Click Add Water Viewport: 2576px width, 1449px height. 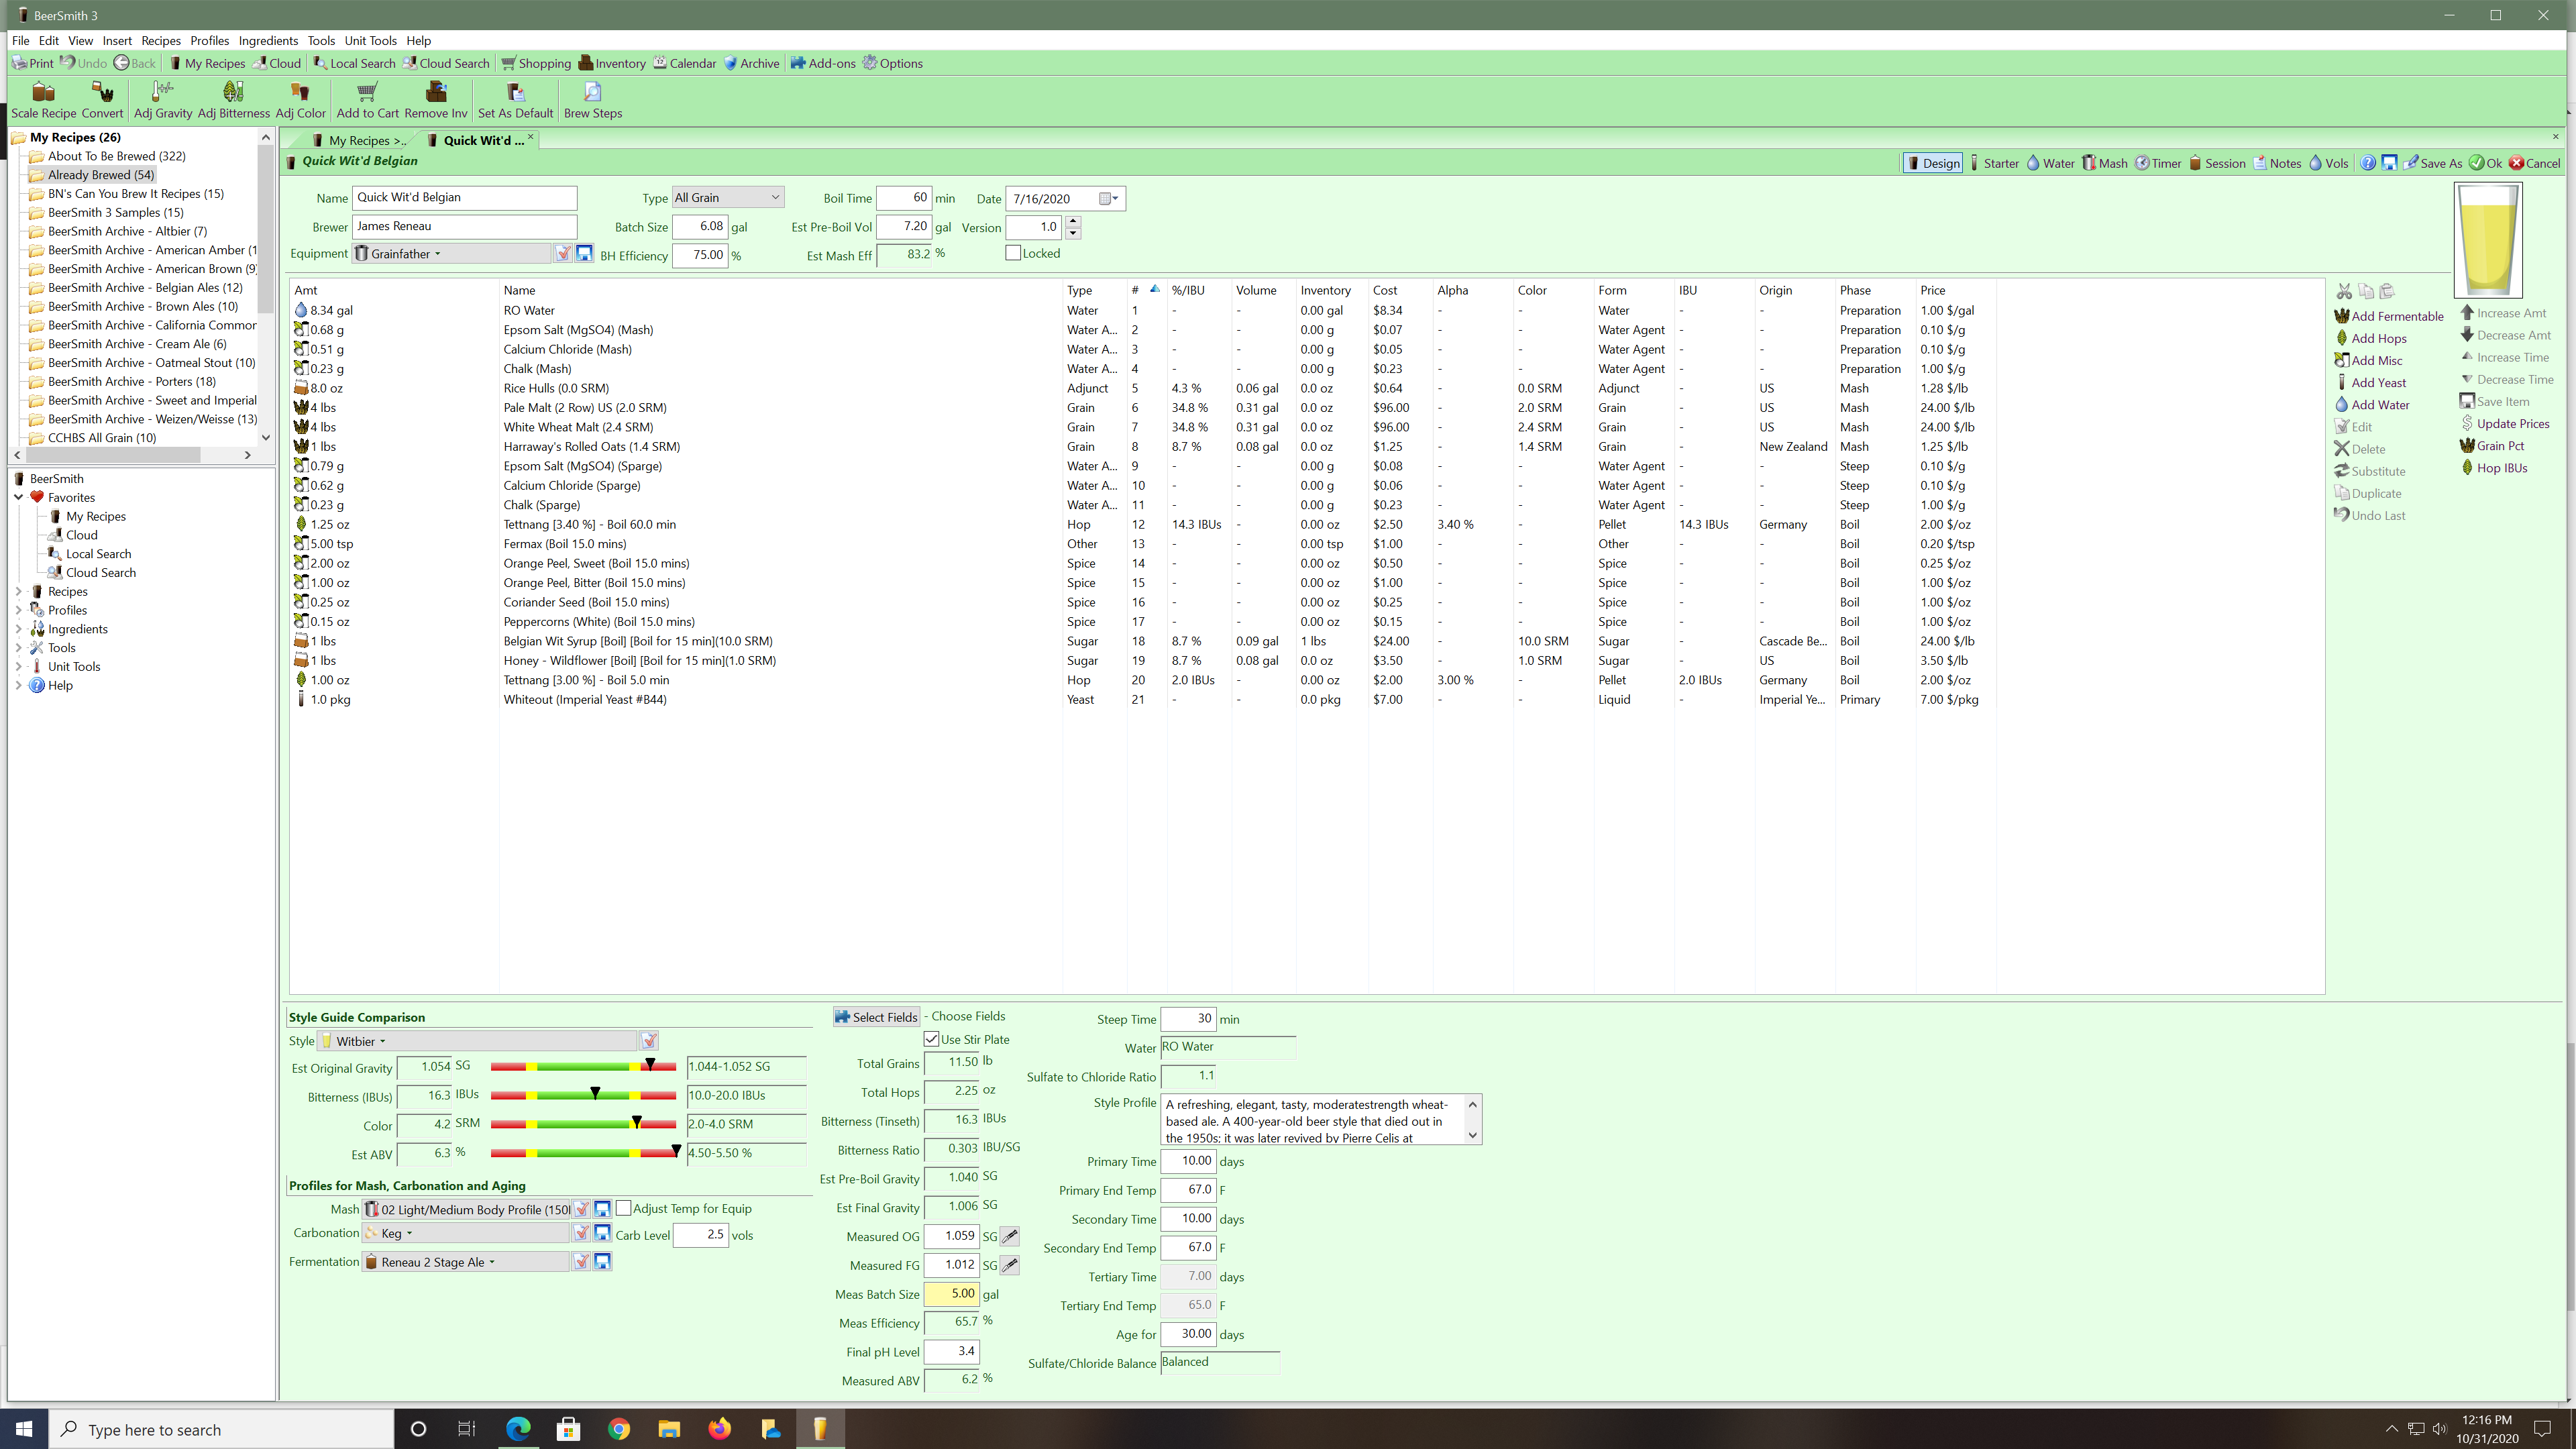click(x=2372, y=404)
